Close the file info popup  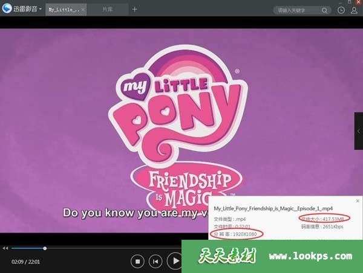(x=358, y=201)
